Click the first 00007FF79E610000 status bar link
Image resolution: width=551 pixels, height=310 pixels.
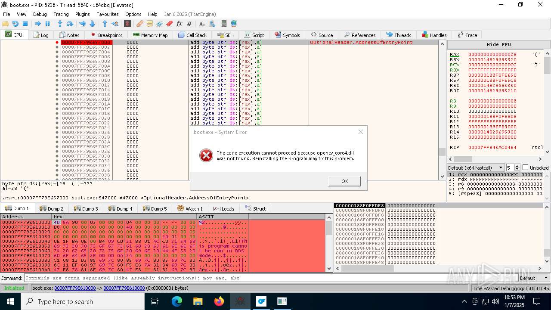point(75,288)
